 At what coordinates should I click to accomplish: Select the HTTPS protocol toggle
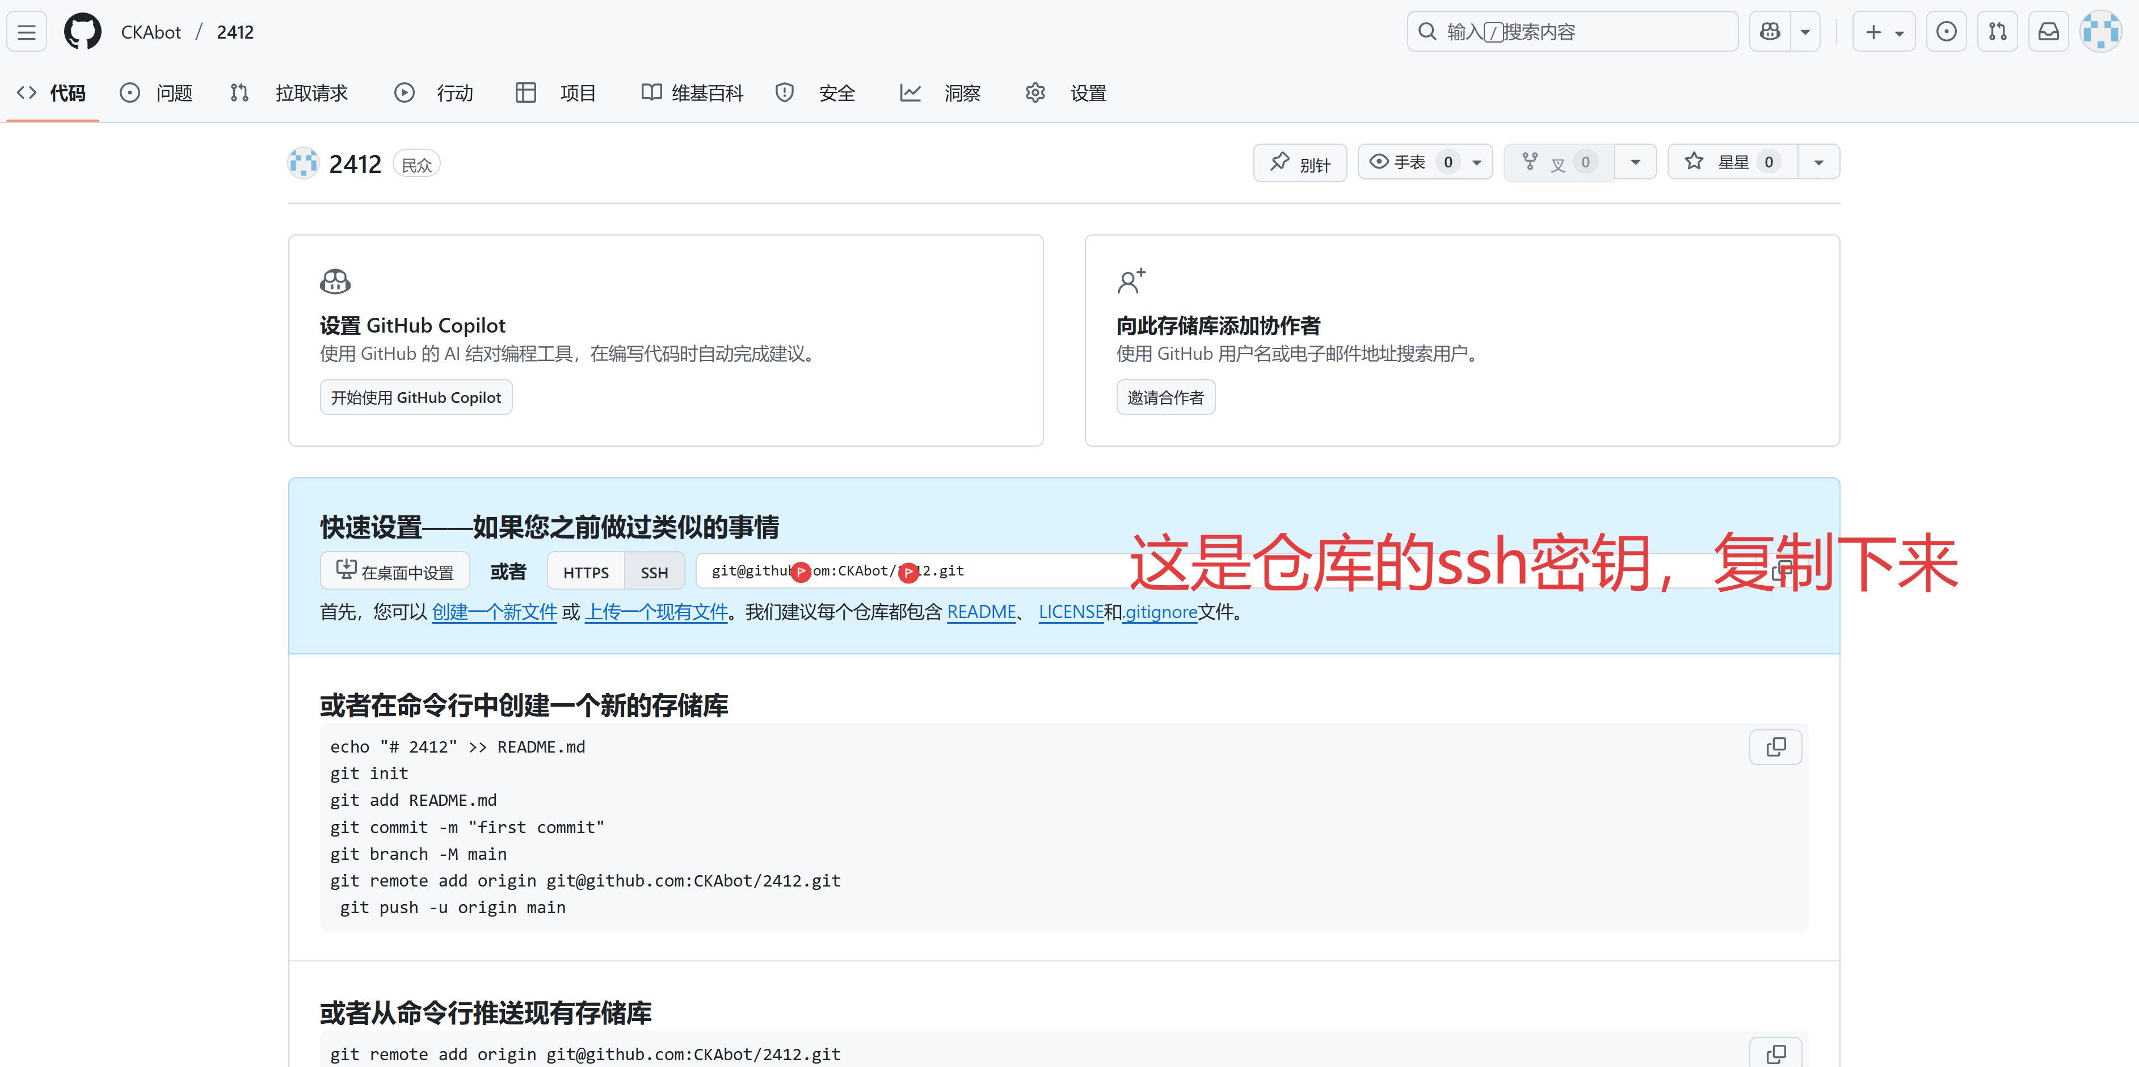point(586,572)
